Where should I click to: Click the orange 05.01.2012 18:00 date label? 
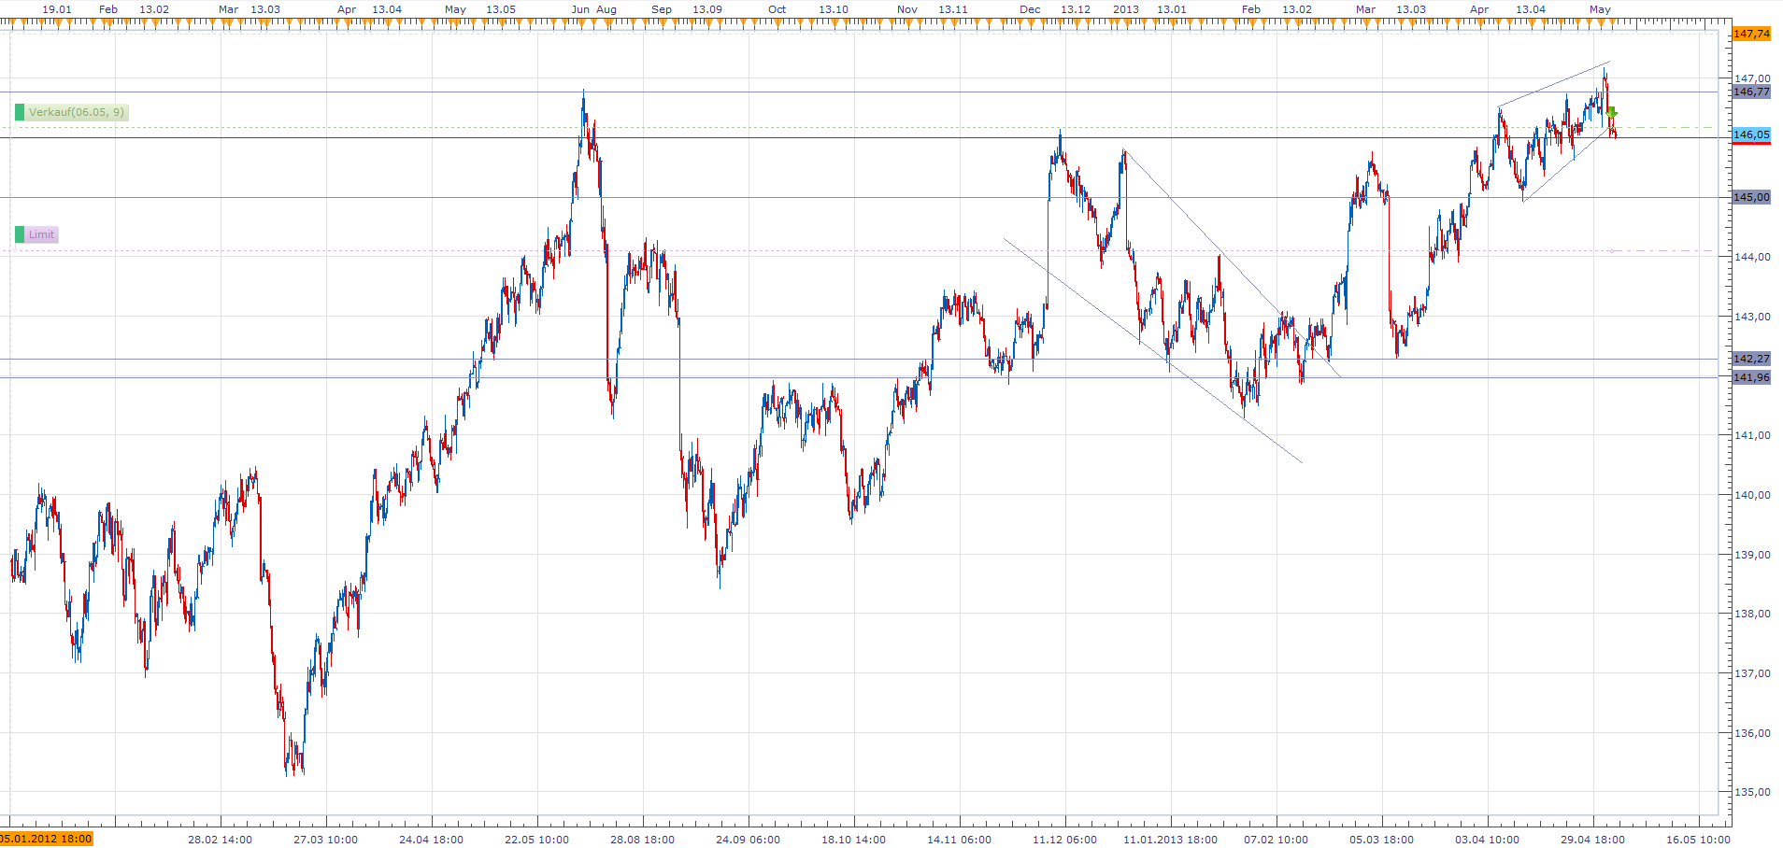tap(47, 839)
